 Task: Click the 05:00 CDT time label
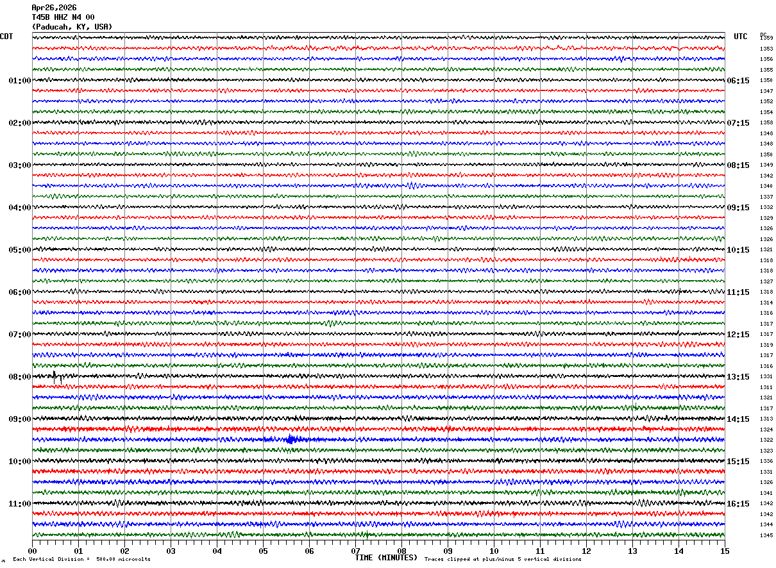[x=20, y=250]
